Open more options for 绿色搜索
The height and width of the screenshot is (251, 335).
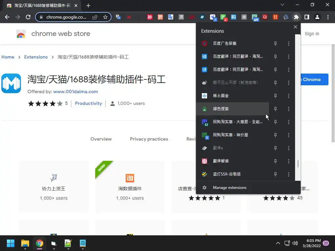pyautogui.click(x=289, y=109)
